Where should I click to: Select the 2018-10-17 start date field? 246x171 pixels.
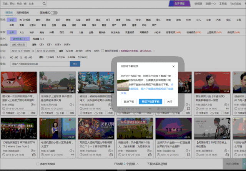tap(21, 50)
